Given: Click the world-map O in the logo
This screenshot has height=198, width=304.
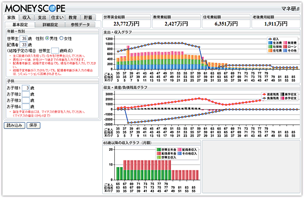Looking at the screenshot, I should [x=53, y=8].
